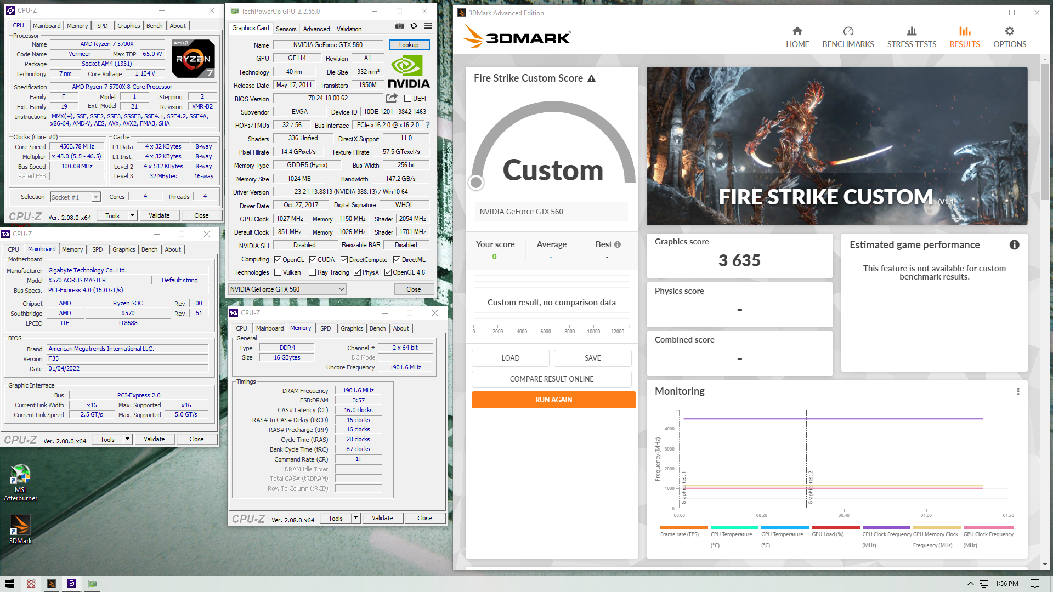
Task: Expand Tools arrow in CPU window
Action: pos(132,215)
